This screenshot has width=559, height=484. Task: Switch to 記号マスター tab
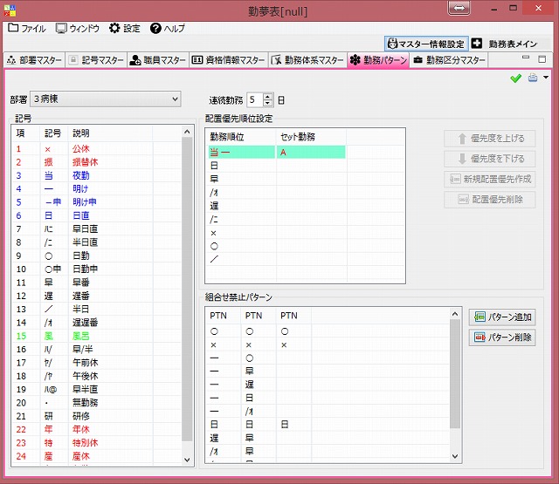(x=96, y=60)
